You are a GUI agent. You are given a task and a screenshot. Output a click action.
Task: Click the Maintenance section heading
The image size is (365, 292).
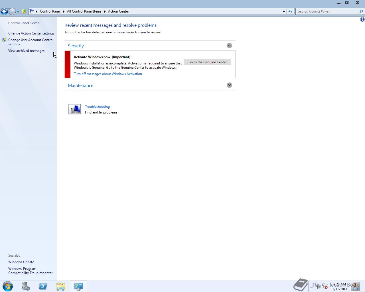(80, 86)
